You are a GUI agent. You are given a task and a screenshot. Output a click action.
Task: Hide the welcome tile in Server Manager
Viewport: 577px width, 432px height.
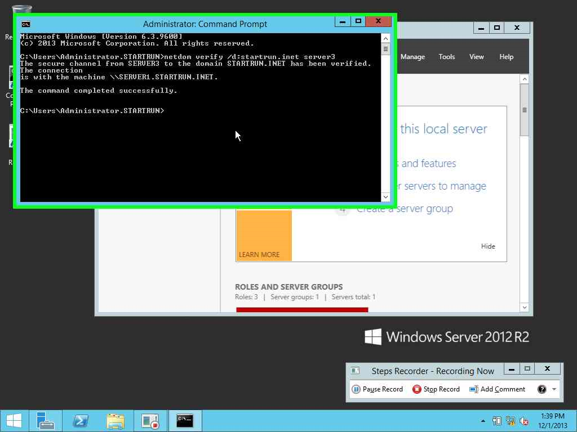488,246
